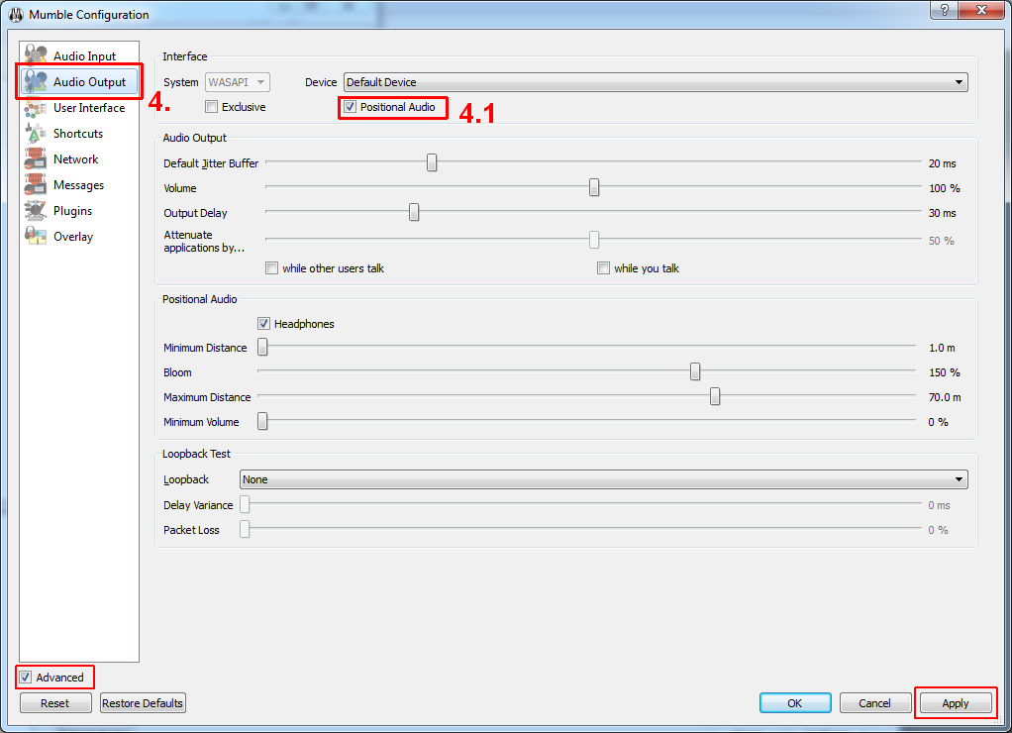1012x733 pixels.
Task: Open the Audio Input settings page
Action: point(79,56)
